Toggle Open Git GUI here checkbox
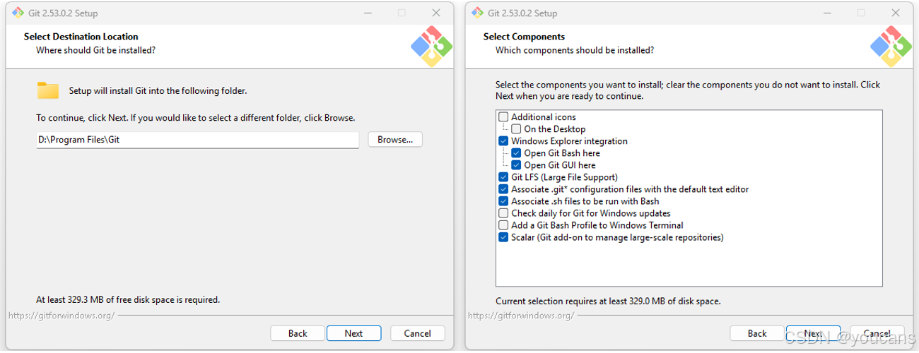 point(516,165)
